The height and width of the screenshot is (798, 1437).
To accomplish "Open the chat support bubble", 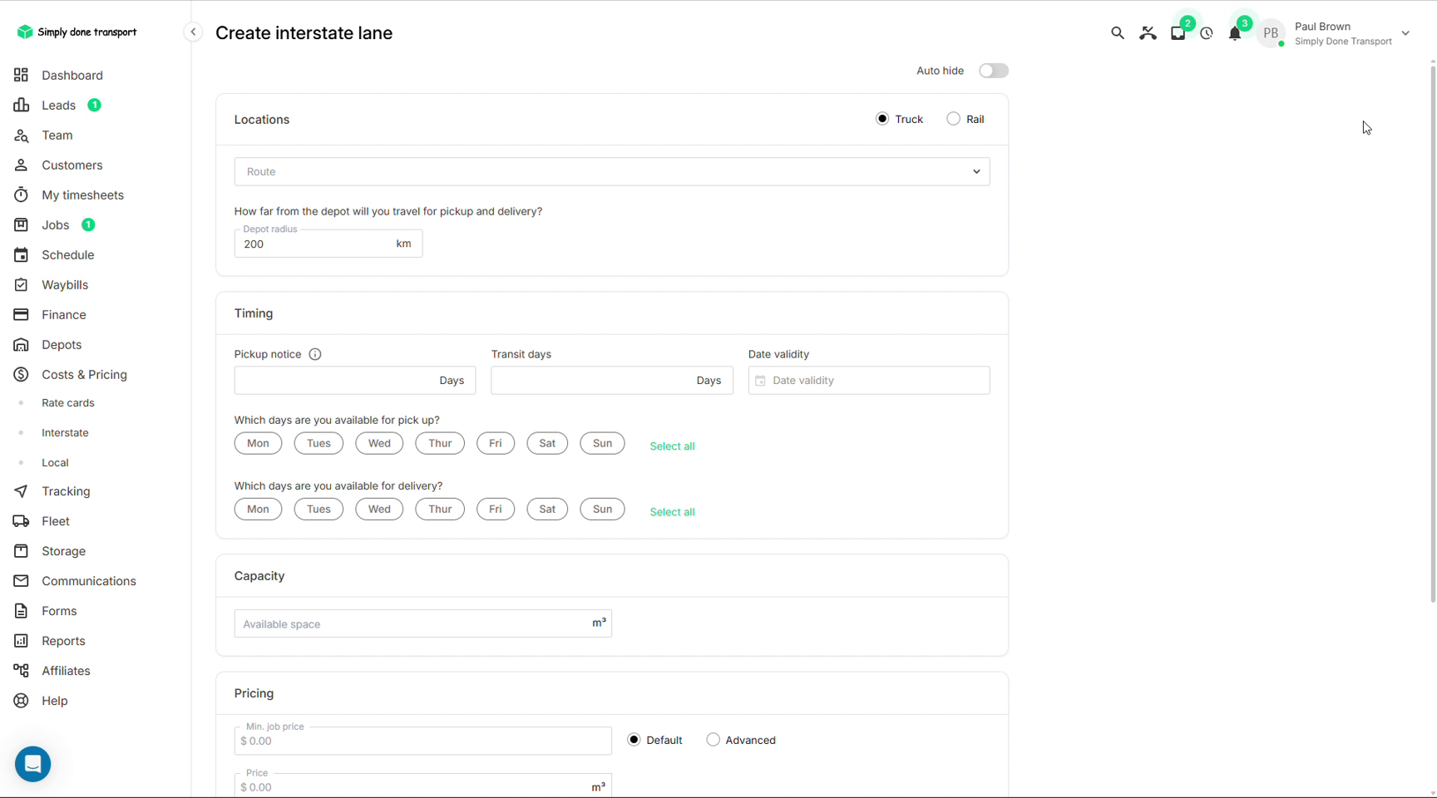I will coord(33,764).
